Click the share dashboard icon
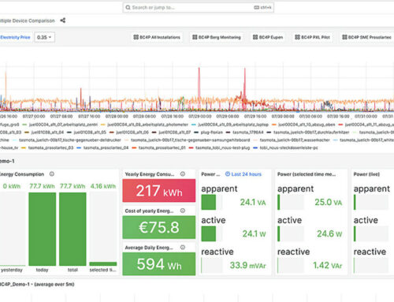394x302 pixels. [63, 21]
